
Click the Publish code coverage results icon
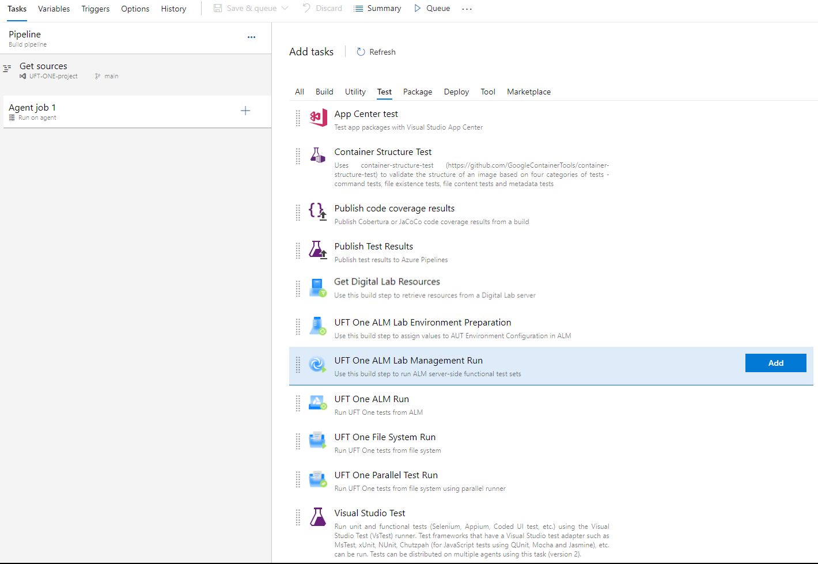[317, 211]
